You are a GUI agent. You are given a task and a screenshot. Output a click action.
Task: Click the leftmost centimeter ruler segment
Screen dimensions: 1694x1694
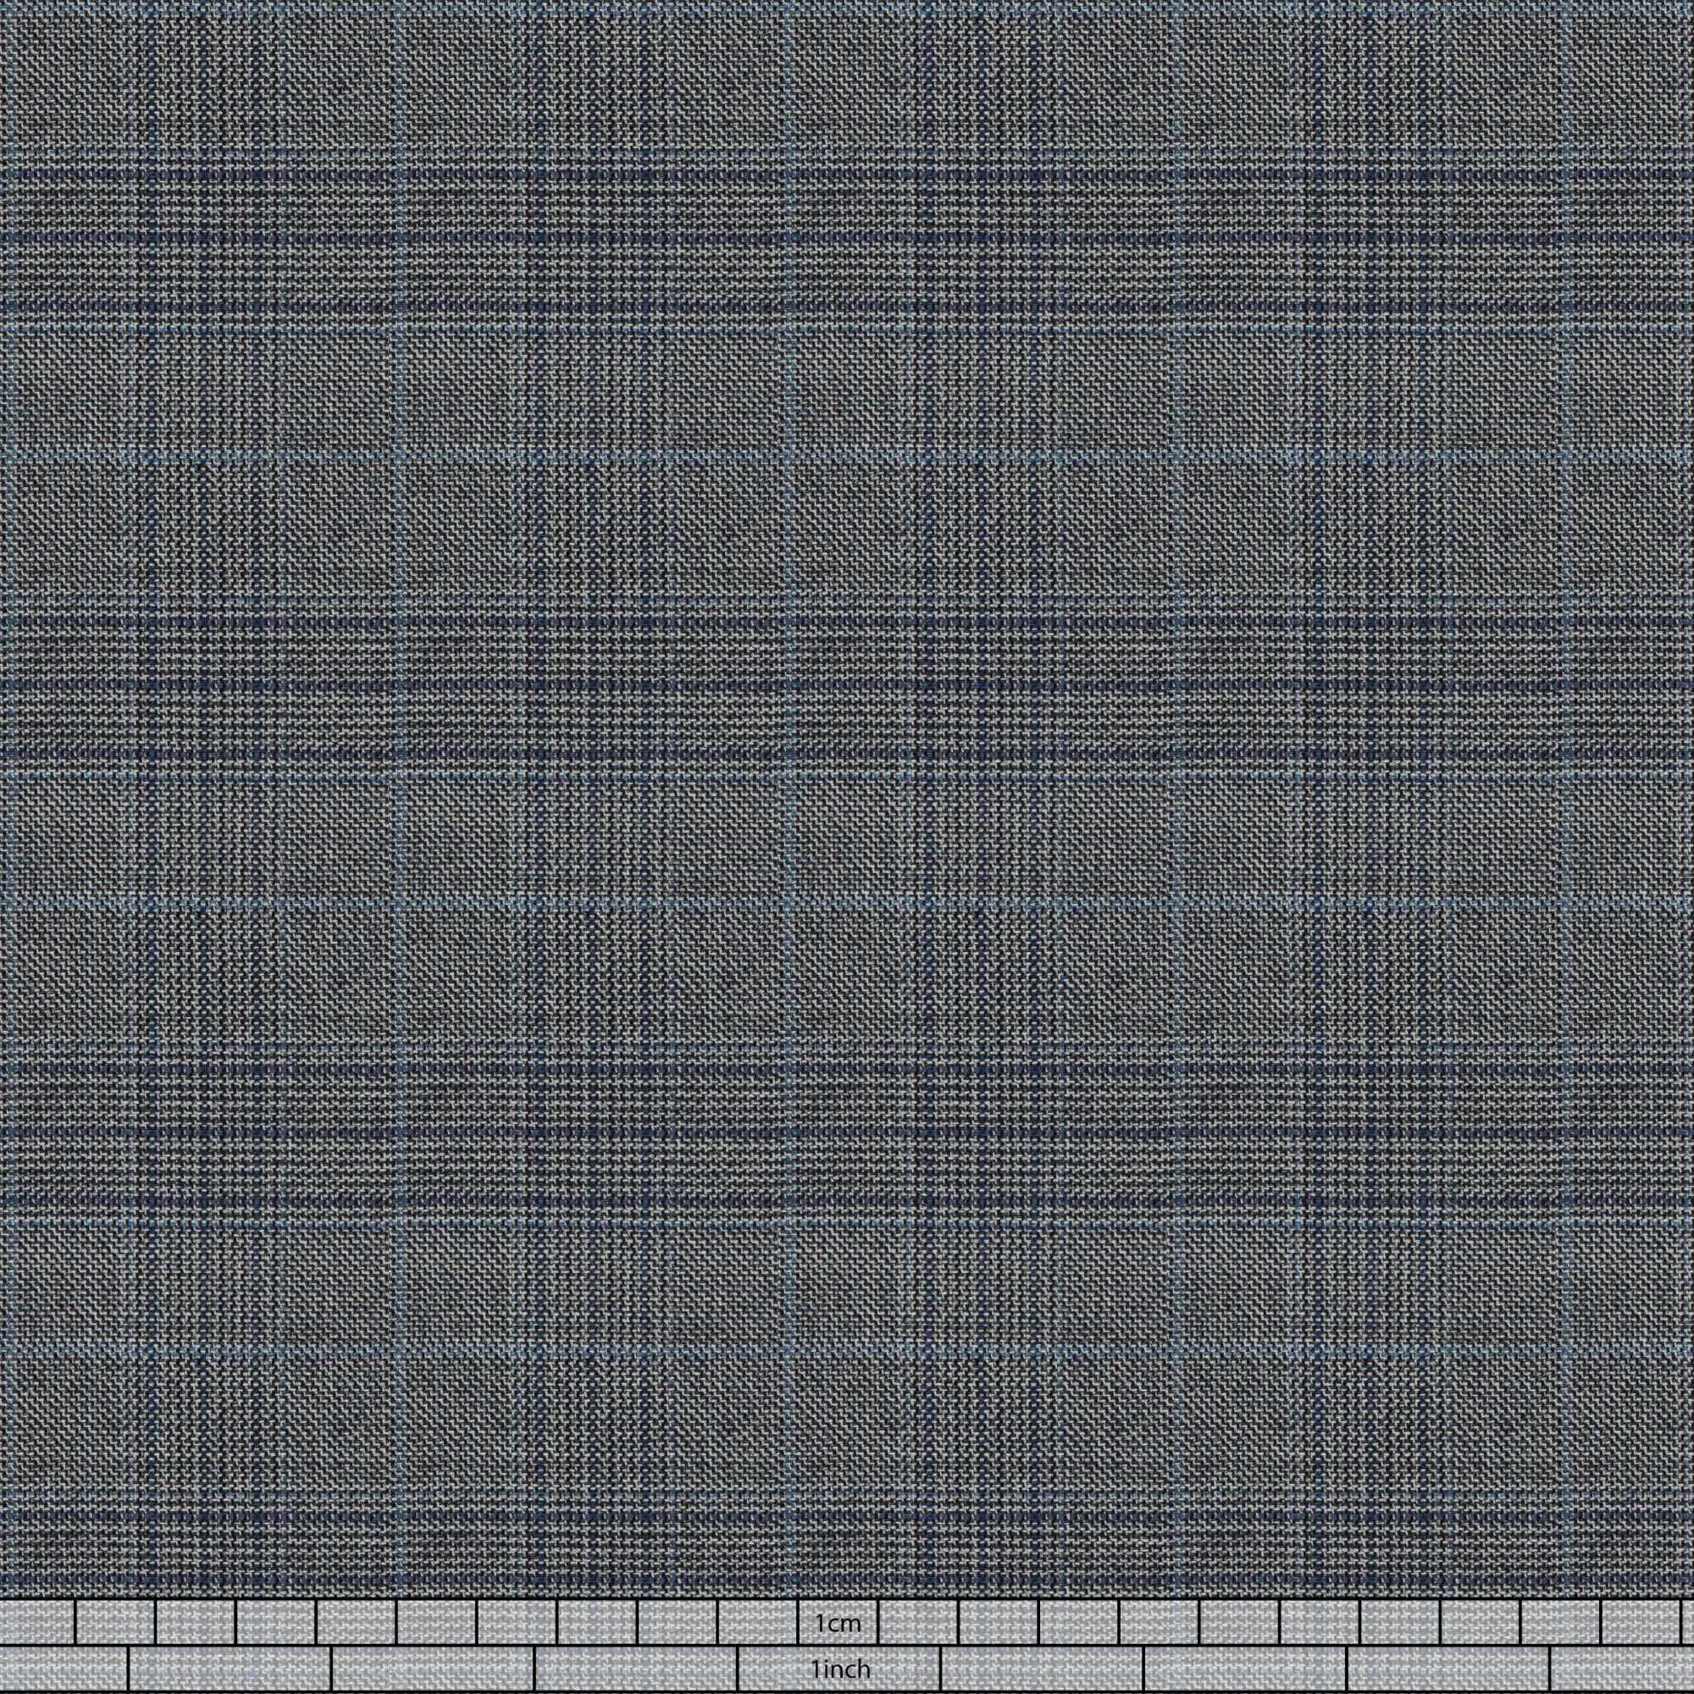[36, 1623]
